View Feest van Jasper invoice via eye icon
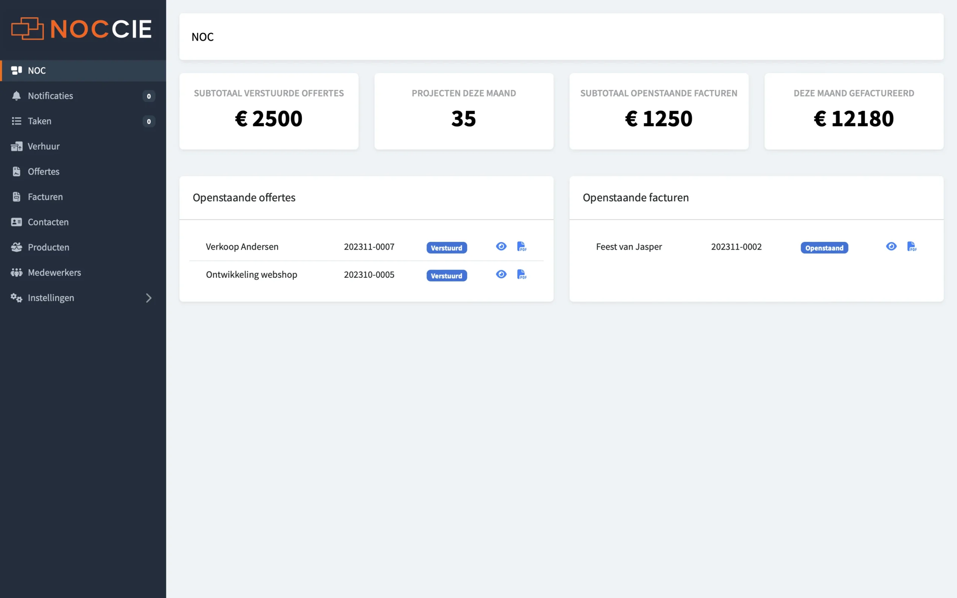Viewport: 957px width, 598px height. [x=891, y=246]
